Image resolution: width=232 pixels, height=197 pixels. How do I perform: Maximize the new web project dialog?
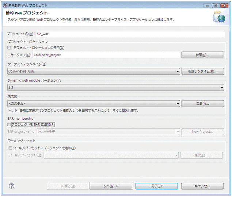point(216,5)
